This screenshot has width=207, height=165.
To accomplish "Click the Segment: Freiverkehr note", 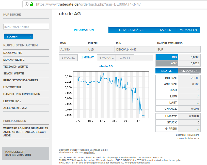I will click(187, 135).
